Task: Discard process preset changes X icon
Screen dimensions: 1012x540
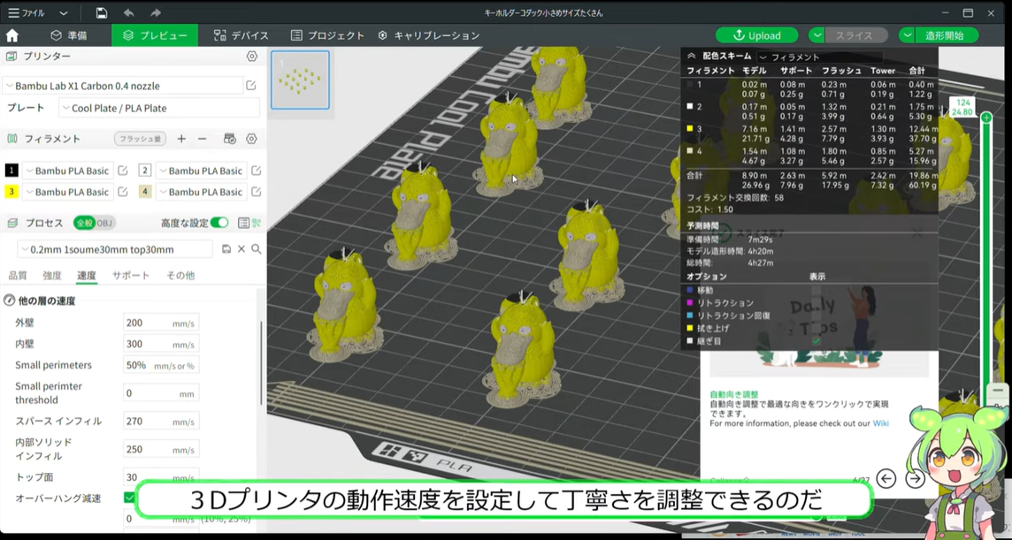Action: pyautogui.click(x=241, y=249)
